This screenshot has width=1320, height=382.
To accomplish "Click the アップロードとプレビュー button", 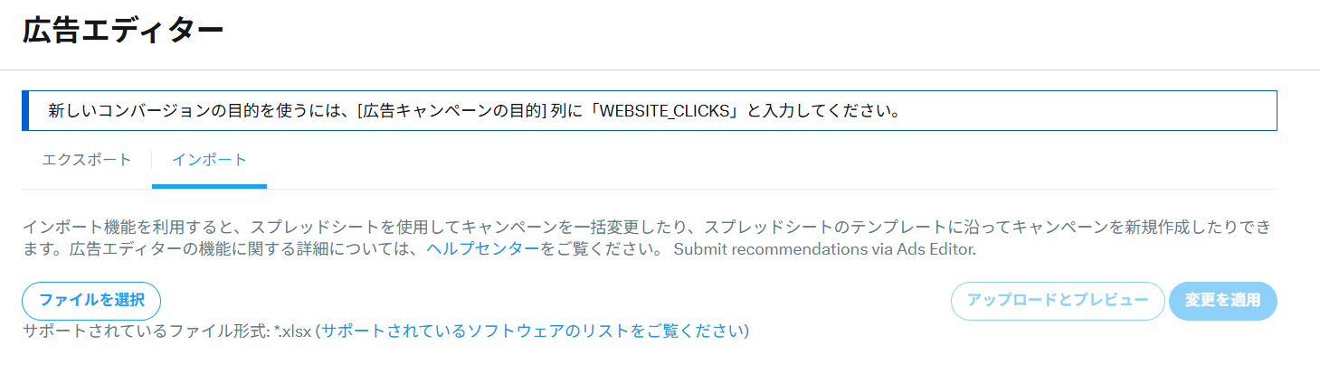I will pos(1057,301).
